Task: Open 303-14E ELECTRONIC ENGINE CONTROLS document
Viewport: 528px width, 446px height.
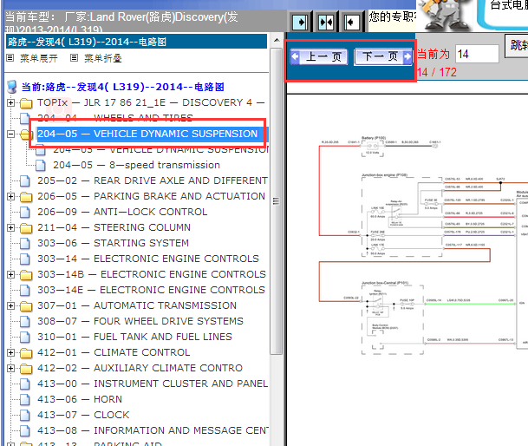Action: 151,290
